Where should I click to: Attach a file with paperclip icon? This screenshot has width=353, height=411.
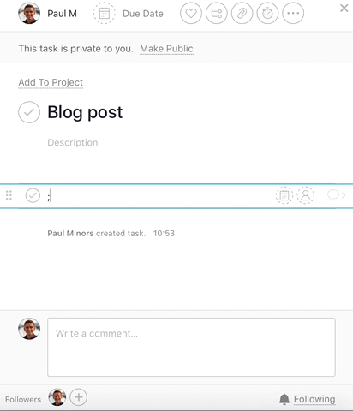pyautogui.click(x=242, y=14)
